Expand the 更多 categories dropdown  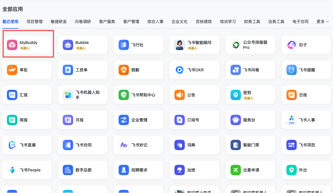pyautogui.click(x=323, y=21)
